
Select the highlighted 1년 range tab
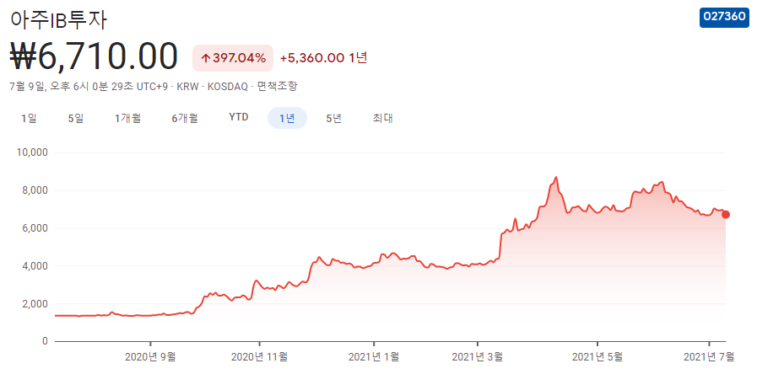pos(287,118)
